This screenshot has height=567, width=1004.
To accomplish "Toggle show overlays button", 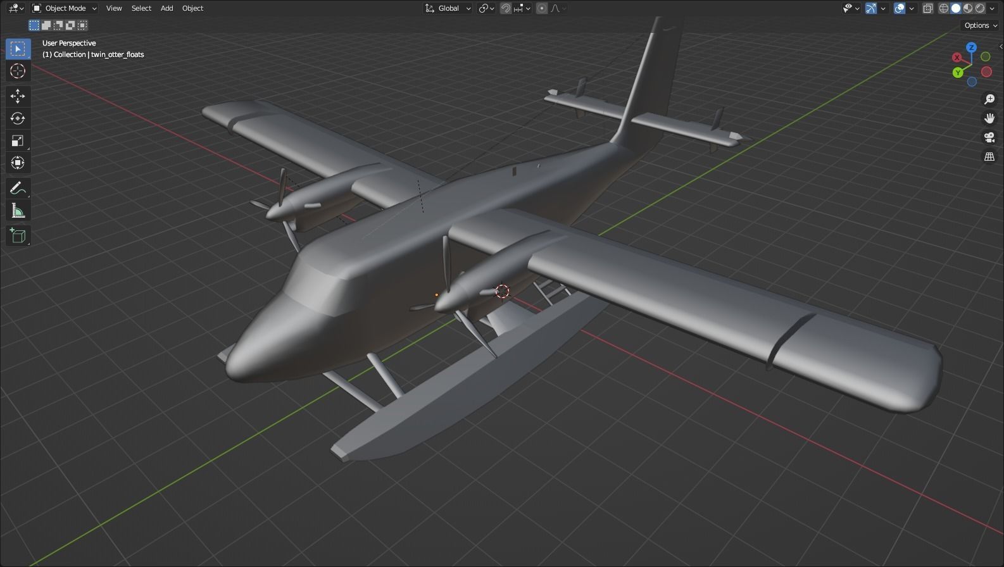I will [x=900, y=8].
